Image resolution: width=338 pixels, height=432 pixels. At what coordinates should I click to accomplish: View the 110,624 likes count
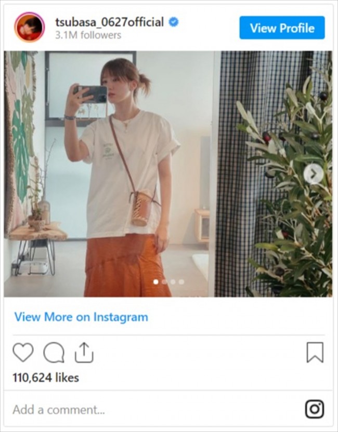(46, 378)
